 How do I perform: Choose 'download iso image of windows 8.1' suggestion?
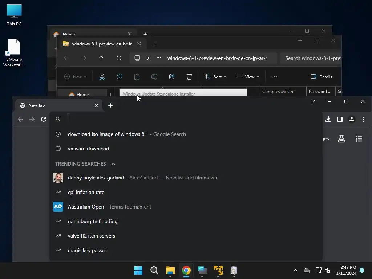186,134
